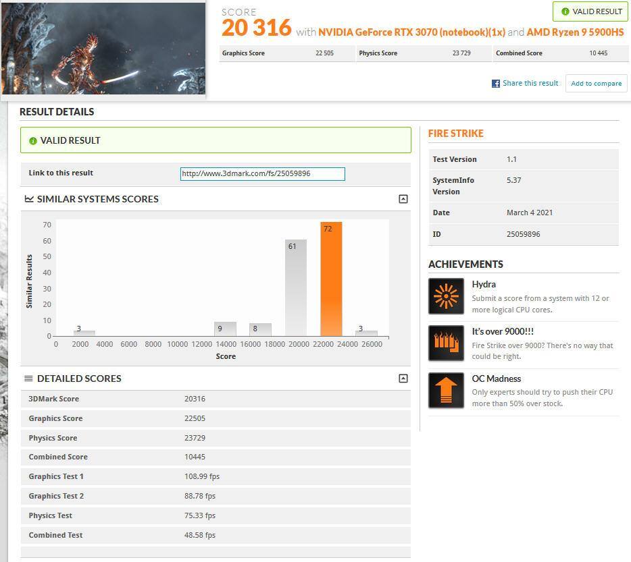Open the Share this result link

pos(530,83)
